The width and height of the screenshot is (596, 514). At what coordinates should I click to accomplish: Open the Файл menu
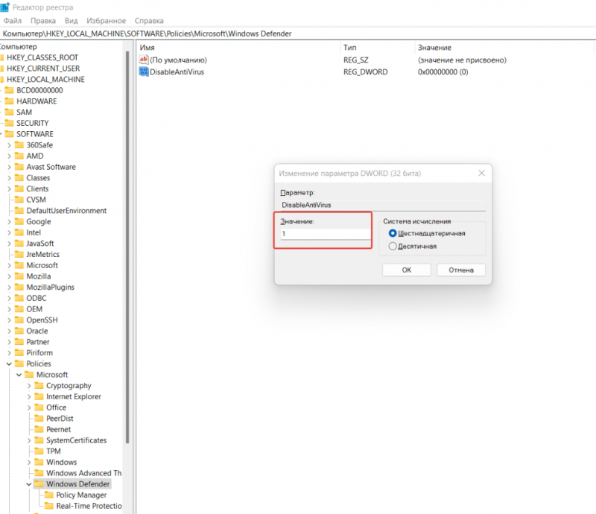point(13,21)
